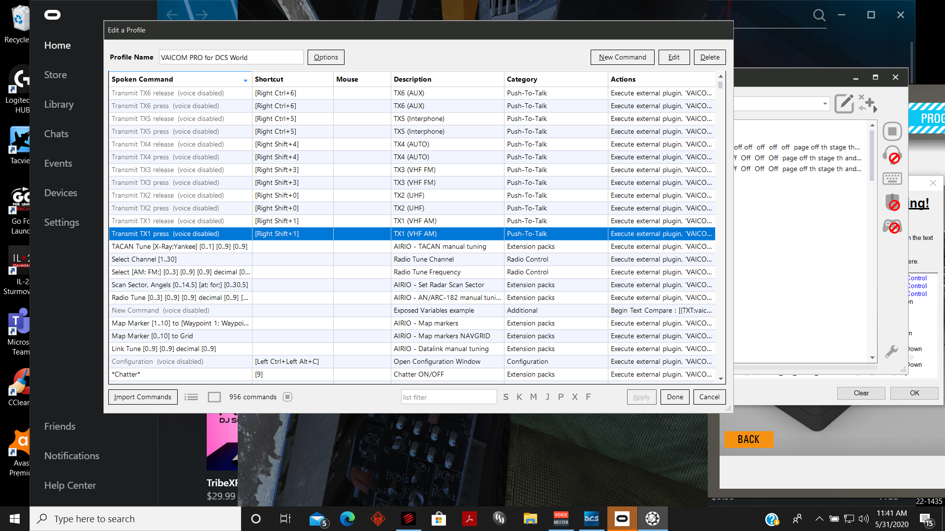Screen dimensions: 945x531
Task: Go to Devices in the sidebar
Action: point(61,193)
